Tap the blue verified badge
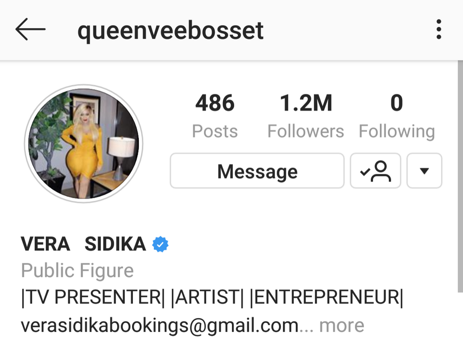 pos(160,244)
